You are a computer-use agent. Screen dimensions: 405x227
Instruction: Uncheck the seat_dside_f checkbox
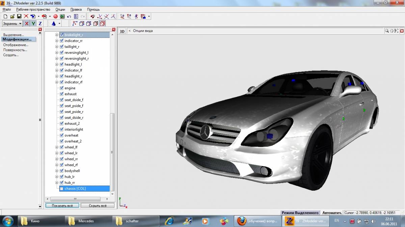coord(61,100)
